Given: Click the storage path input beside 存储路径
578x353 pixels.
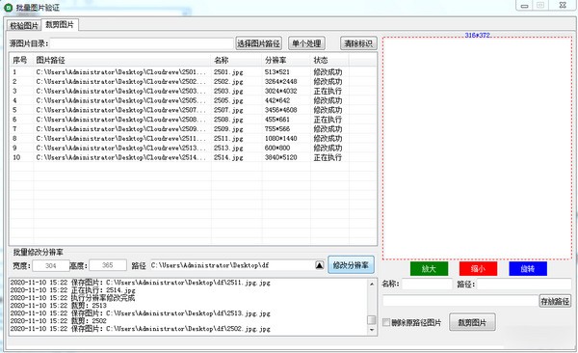Looking at the screenshot, I should tap(460, 301).
